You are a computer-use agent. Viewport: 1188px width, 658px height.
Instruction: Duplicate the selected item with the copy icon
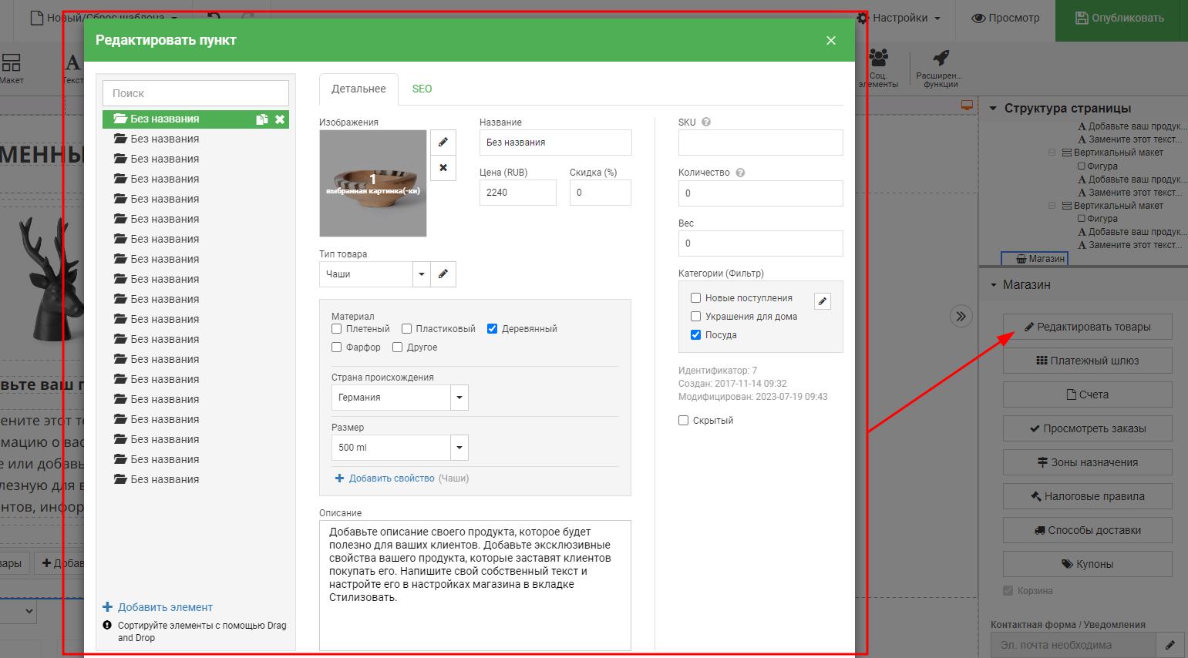262,119
